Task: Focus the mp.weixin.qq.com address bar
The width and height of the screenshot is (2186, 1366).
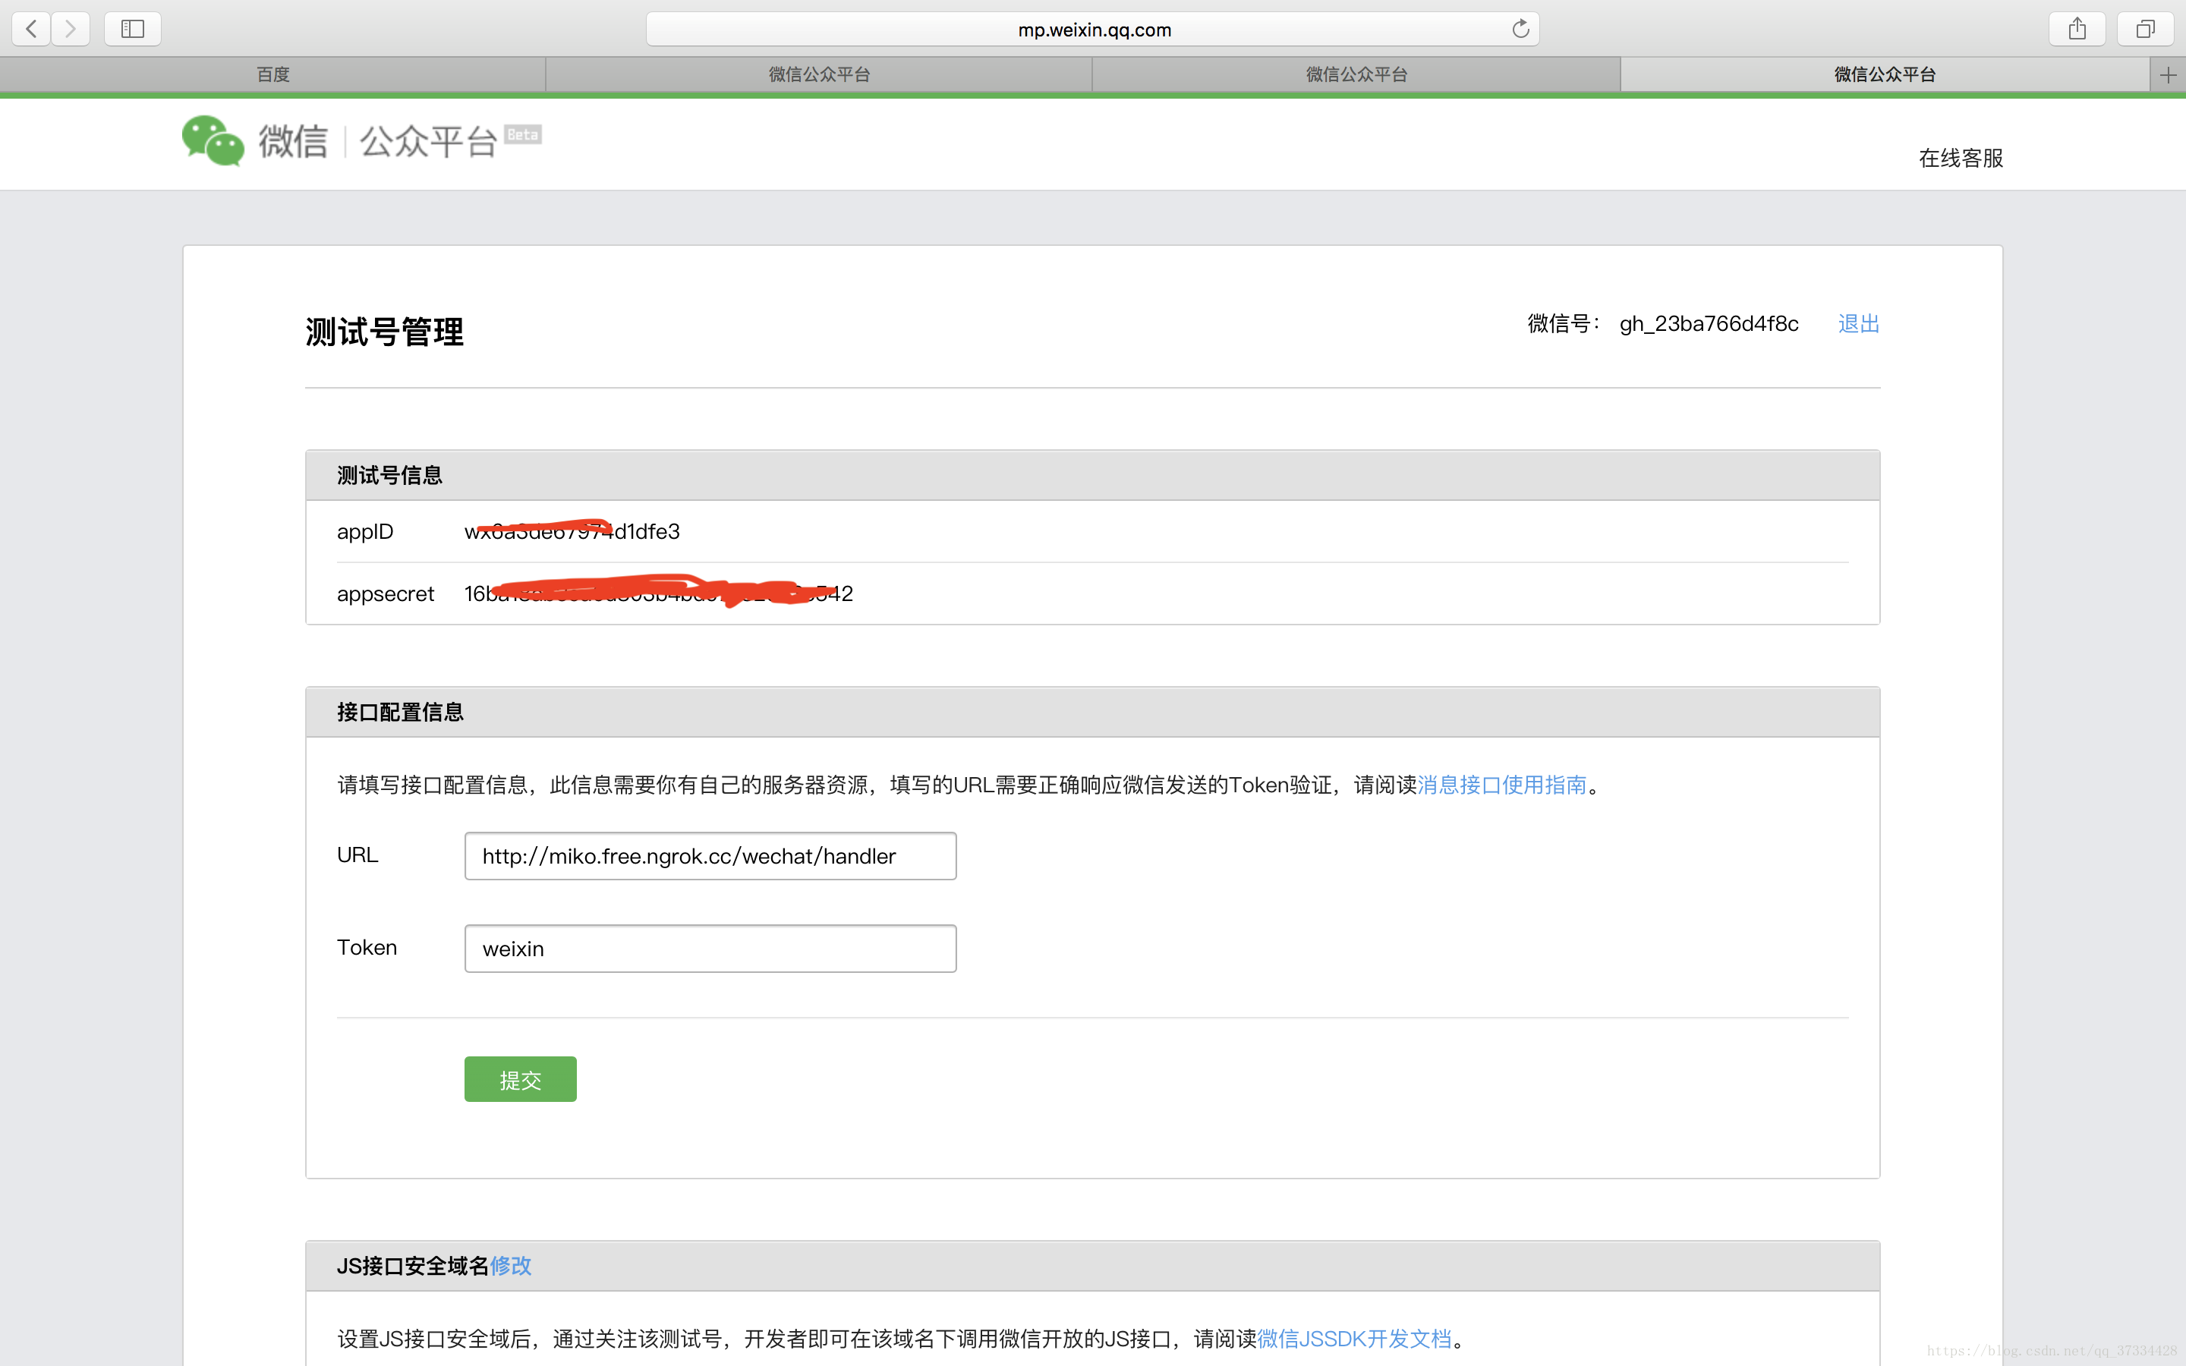Action: (x=1092, y=29)
